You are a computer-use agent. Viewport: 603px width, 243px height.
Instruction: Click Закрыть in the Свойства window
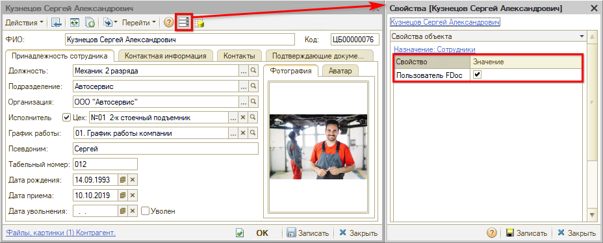pyautogui.click(x=577, y=233)
